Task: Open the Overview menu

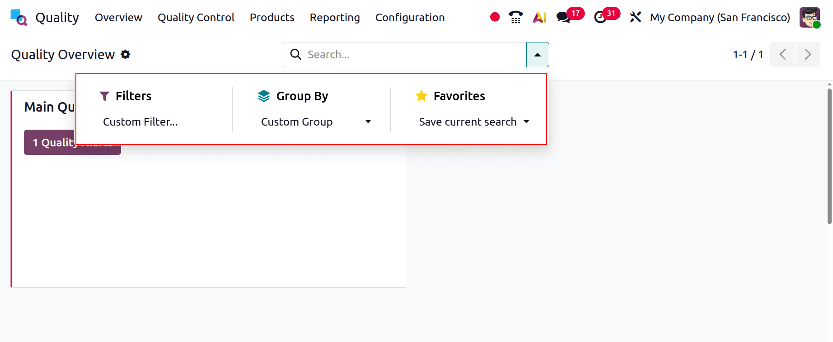Action: (118, 18)
